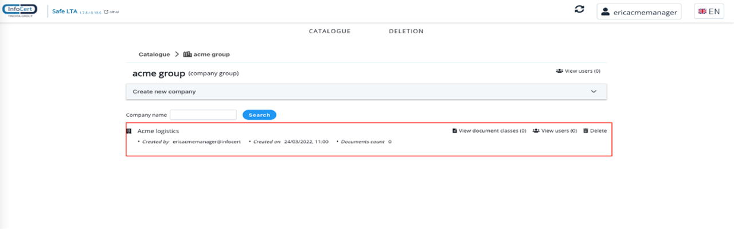This screenshot has height=229, width=734.
Task: Click the InfoCert logo
Action: click(x=20, y=11)
